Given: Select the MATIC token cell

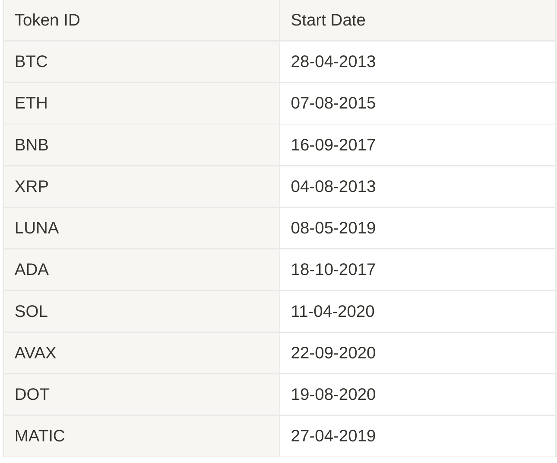Looking at the screenshot, I should [141, 436].
